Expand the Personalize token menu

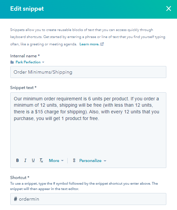(93, 160)
